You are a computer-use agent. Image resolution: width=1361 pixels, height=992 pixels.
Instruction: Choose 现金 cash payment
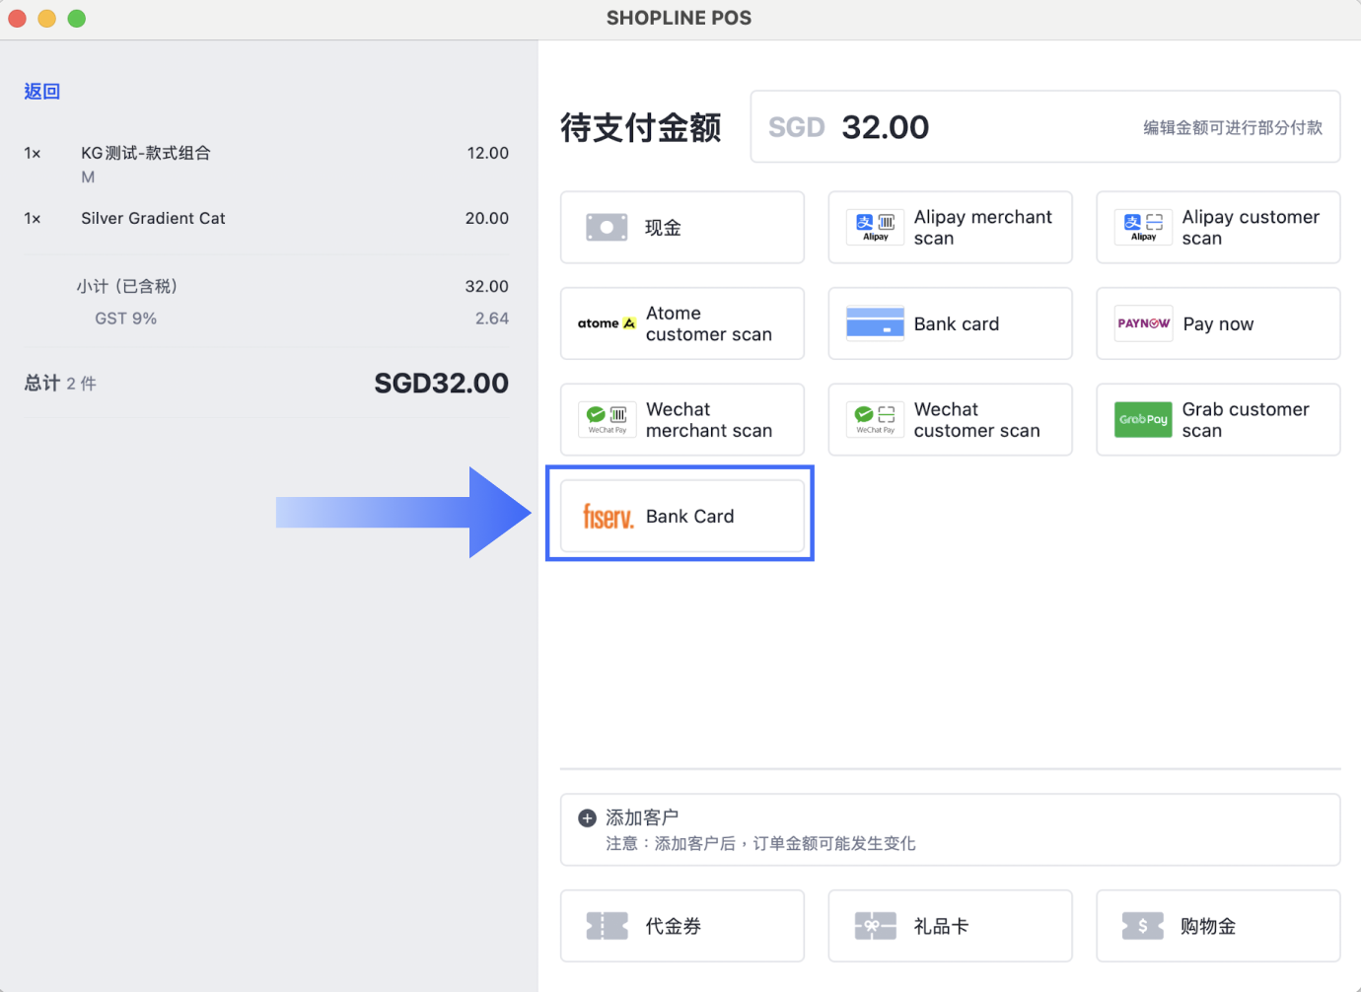coord(682,228)
